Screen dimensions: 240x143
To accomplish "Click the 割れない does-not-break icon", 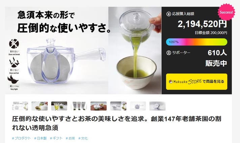I will click(x=14, y=44).
